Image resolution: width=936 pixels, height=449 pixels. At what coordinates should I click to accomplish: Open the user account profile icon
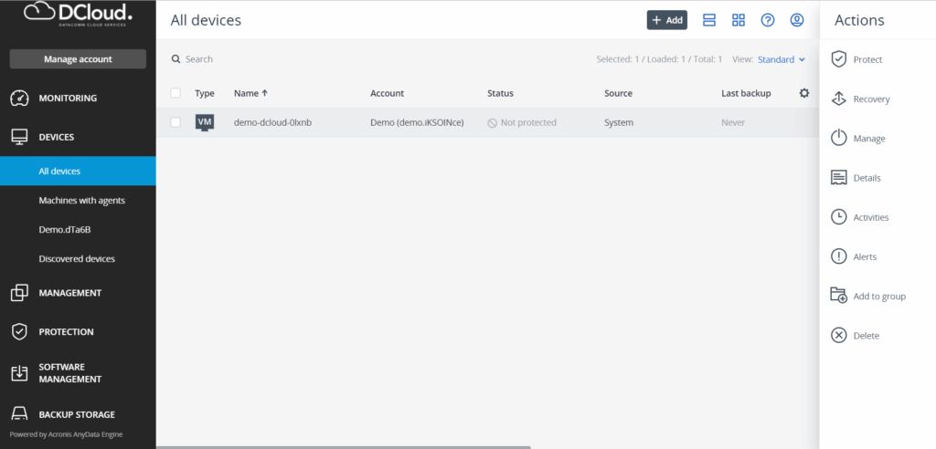pos(797,20)
